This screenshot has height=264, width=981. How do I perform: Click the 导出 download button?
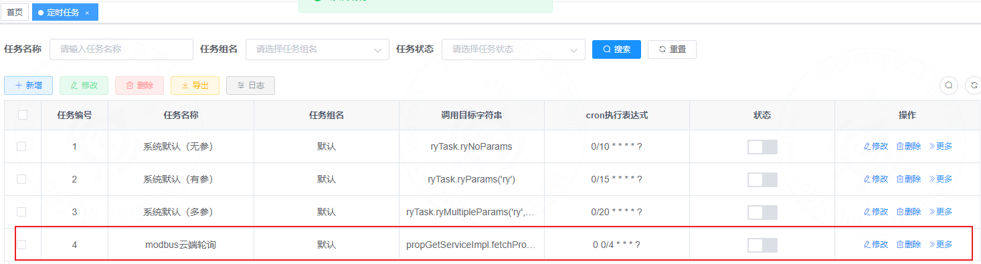pyautogui.click(x=195, y=86)
